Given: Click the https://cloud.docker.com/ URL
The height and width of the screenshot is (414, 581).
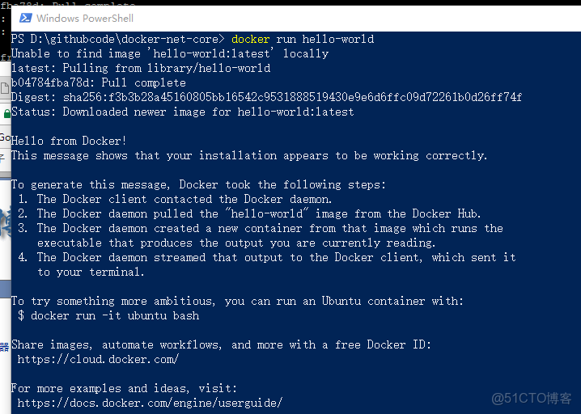Looking at the screenshot, I should (97, 359).
